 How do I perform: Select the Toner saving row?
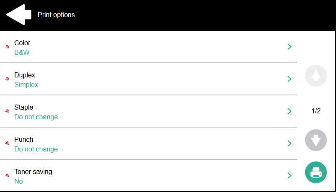(x=146, y=176)
